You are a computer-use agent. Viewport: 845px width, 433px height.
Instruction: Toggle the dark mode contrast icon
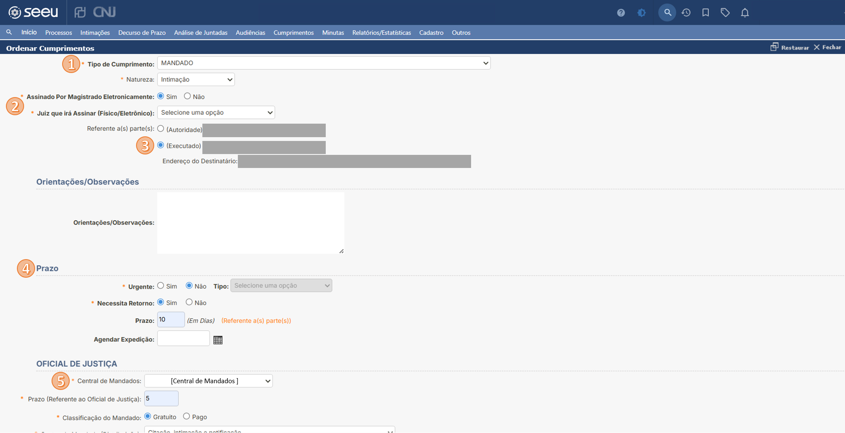pos(641,13)
